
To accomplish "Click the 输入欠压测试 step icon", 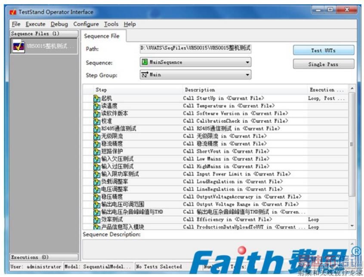I will [96, 159].
